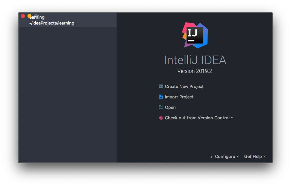Click the Create New Project icon
This screenshot has height=187, width=291.
[161, 86]
